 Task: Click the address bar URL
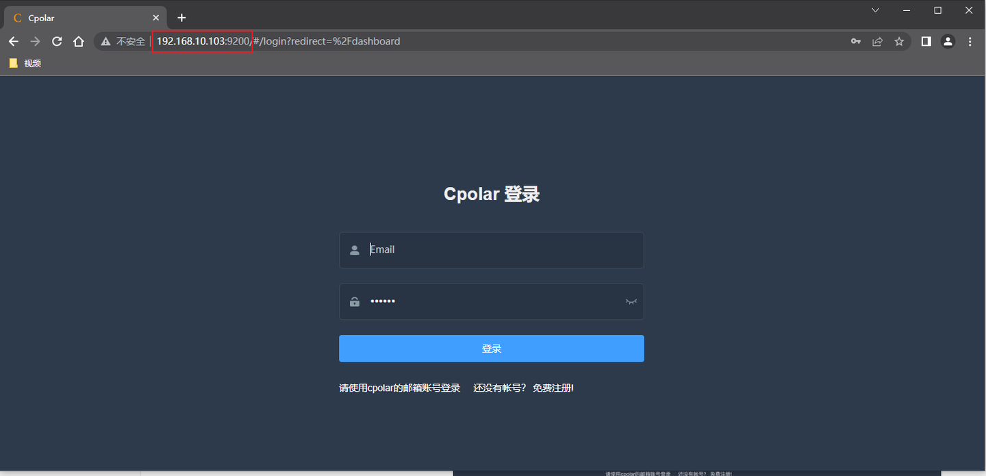tap(278, 41)
